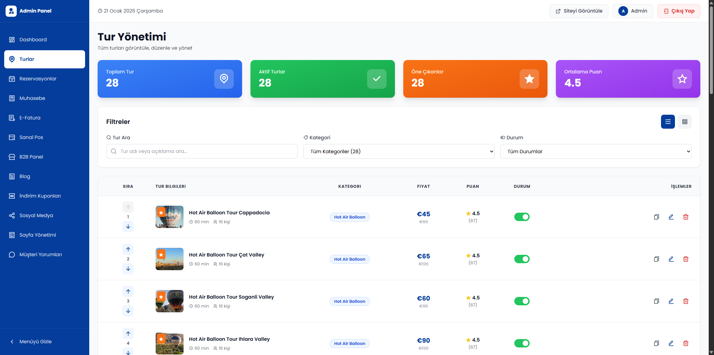This screenshot has height=355, width=714.
Task: Click the Çıkış Yap button
Action: pyautogui.click(x=679, y=11)
